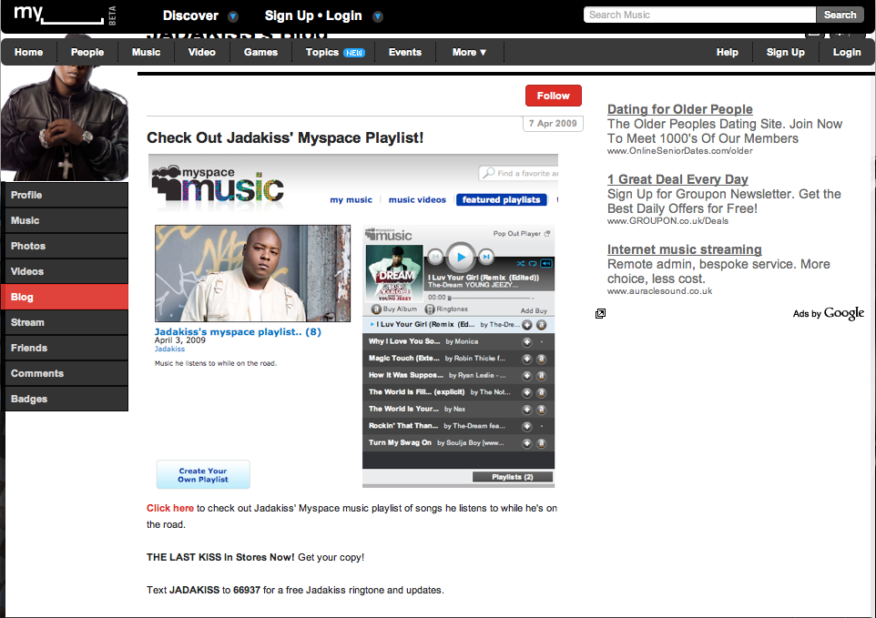This screenshot has height=618, width=876.
Task: Go to the Home nav item
Action: 28,53
